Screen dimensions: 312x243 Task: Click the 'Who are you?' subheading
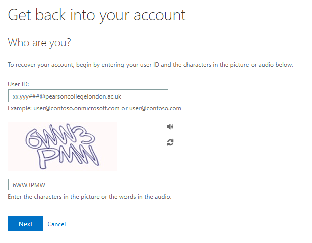[x=39, y=43]
